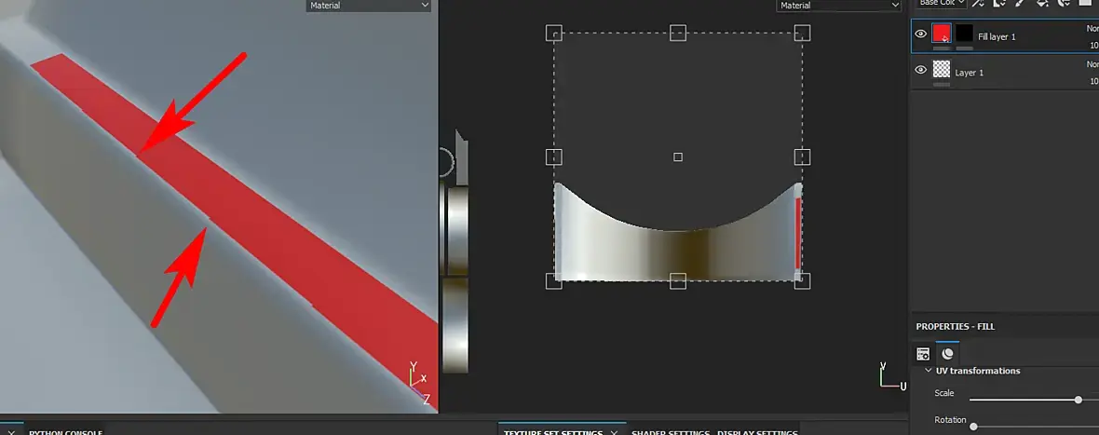
Task: Click the Scale slider handle
Action: (x=1078, y=400)
